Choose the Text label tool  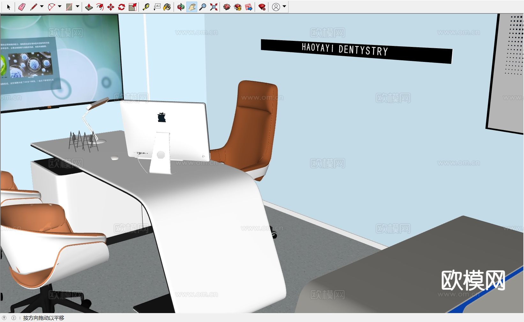pyautogui.click(x=157, y=7)
